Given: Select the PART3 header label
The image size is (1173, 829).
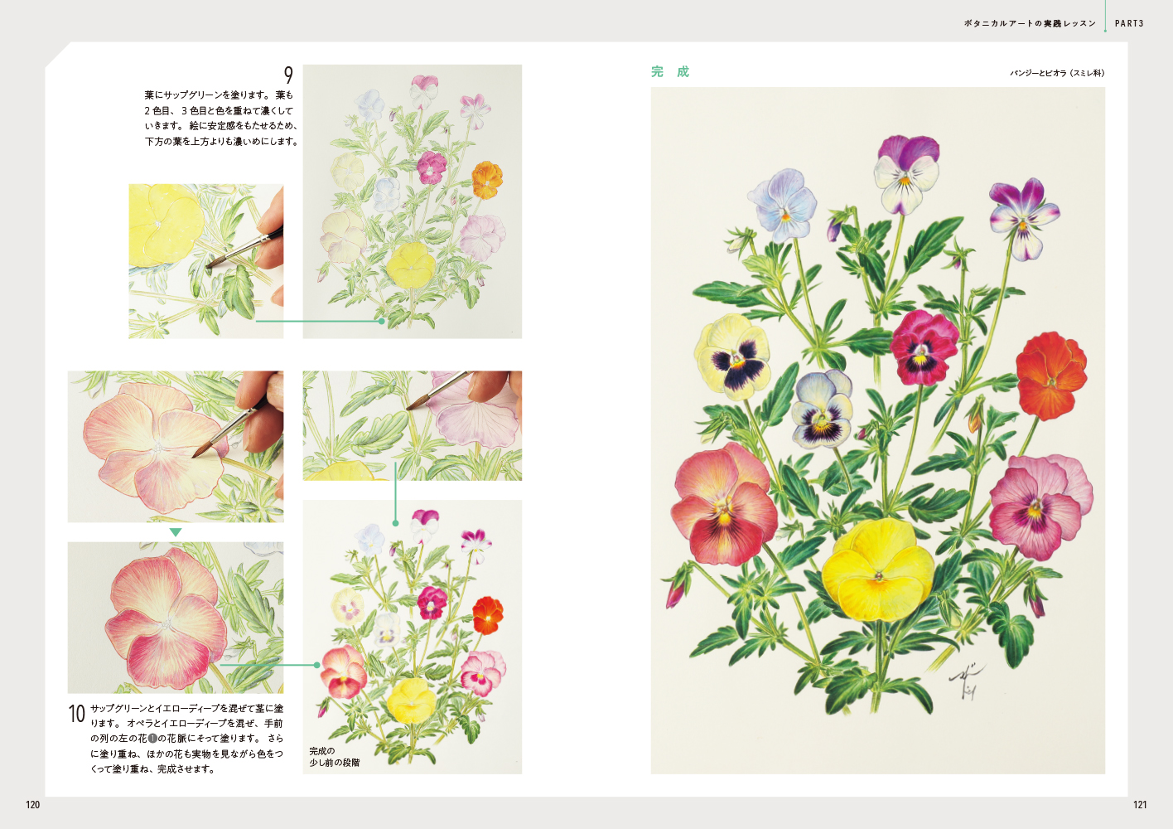Looking at the screenshot, I should (x=1129, y=23).
